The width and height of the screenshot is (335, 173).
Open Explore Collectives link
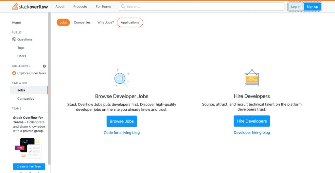(31, 73)
